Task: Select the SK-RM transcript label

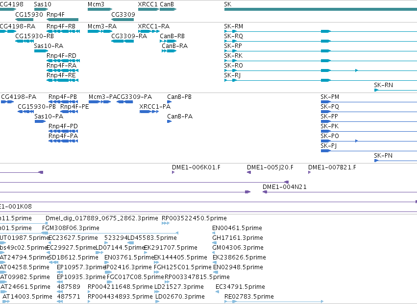Action: click(x=234, y=26)
